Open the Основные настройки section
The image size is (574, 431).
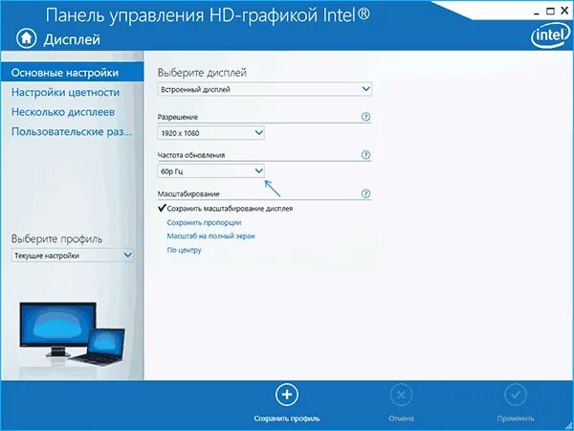tap(72, 72)
